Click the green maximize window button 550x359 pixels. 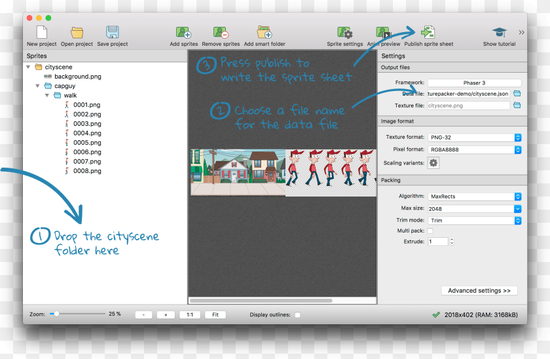(x=48, y=18)
